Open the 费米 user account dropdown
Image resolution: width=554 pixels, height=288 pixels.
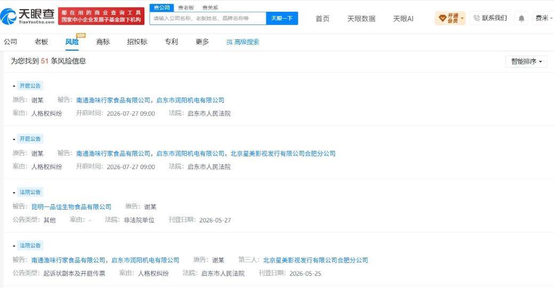pos(543,18)
